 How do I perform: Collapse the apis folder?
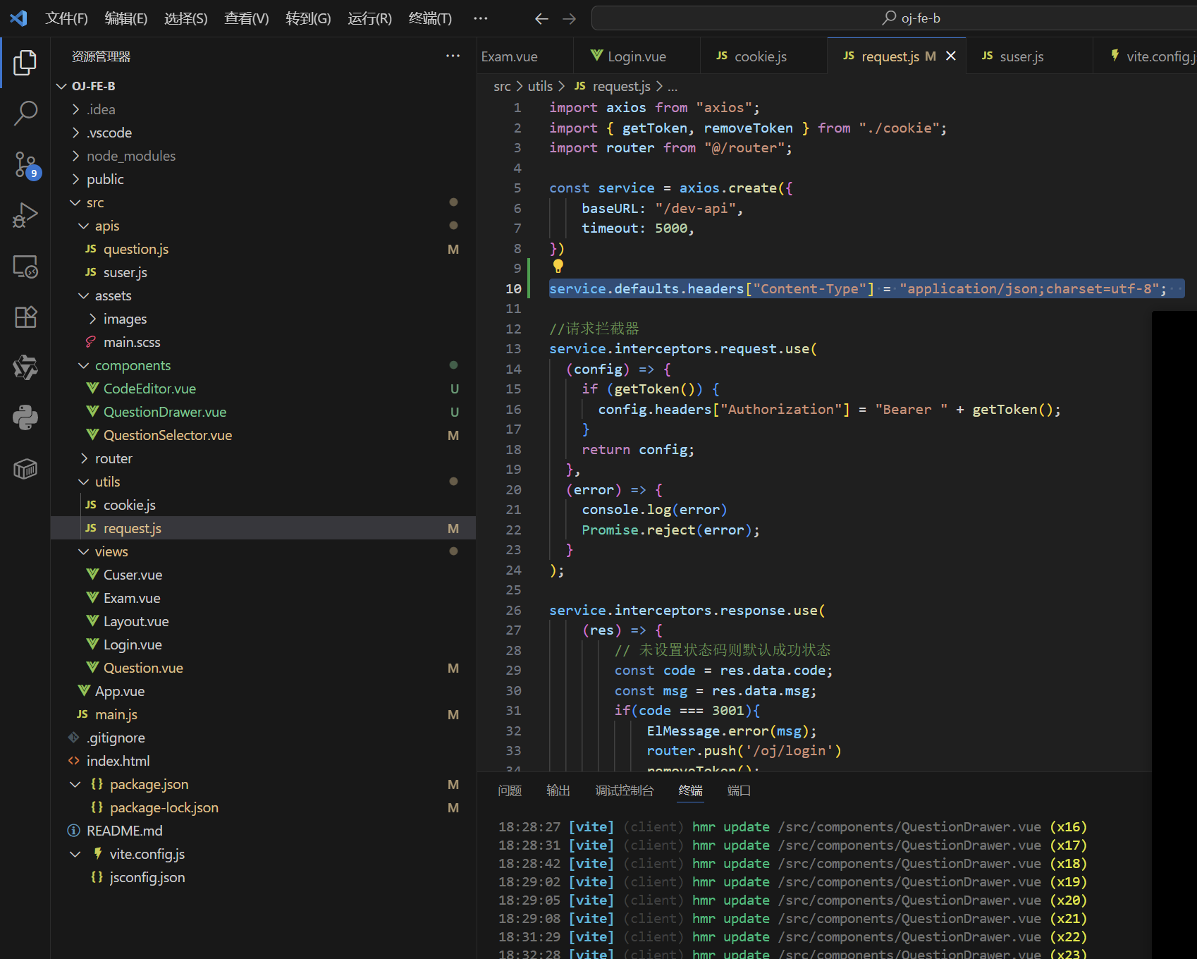pos(264,226)
